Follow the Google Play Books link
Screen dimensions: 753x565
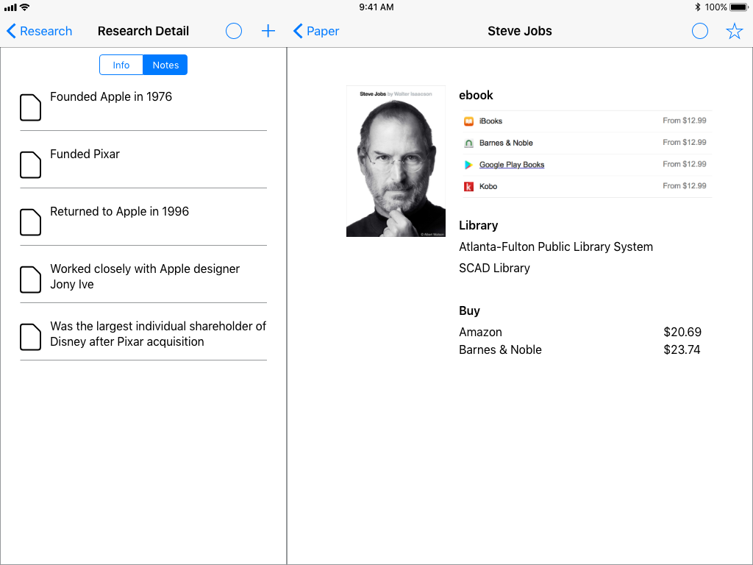[512, 165]
